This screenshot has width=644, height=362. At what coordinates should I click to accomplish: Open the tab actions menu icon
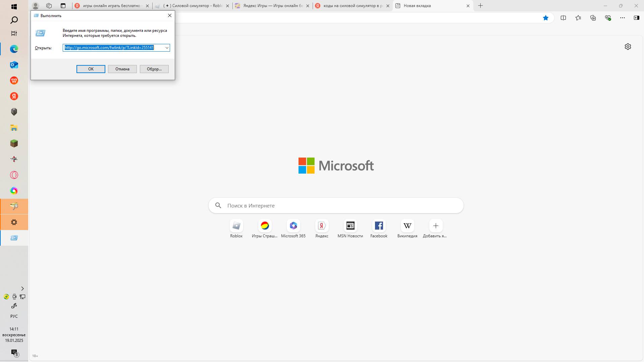pos(63,6)
